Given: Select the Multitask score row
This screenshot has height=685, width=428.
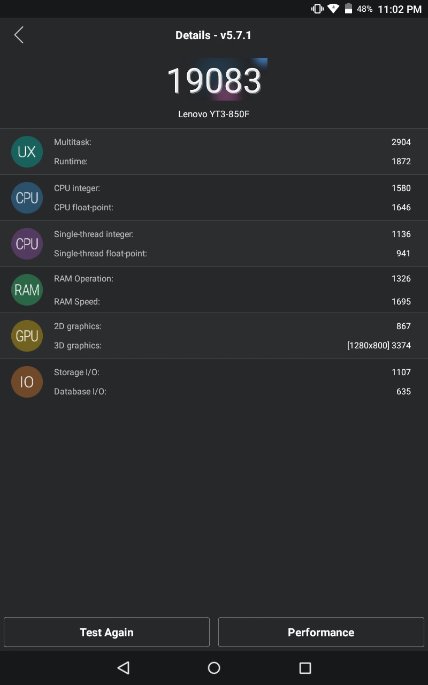Looking at the screenshot, I should (x=232, y=142).
